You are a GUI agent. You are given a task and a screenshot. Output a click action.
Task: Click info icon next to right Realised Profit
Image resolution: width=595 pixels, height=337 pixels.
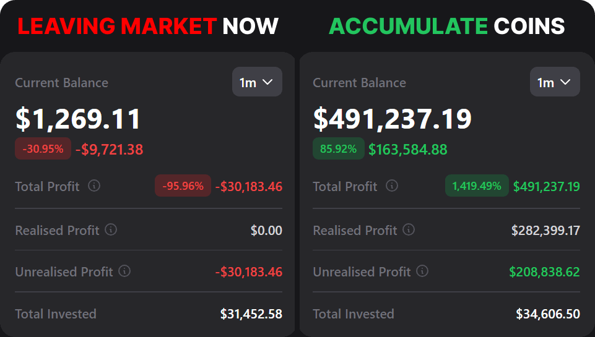tap(409, 230)
